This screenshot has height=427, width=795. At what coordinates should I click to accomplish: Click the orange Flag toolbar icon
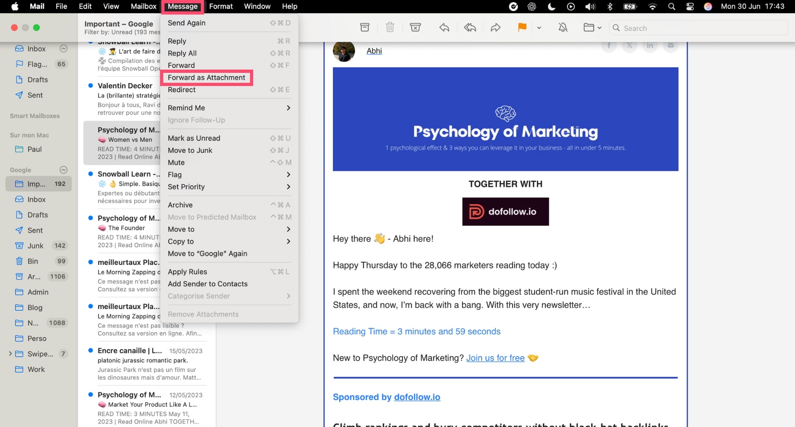tap(522, 28)
